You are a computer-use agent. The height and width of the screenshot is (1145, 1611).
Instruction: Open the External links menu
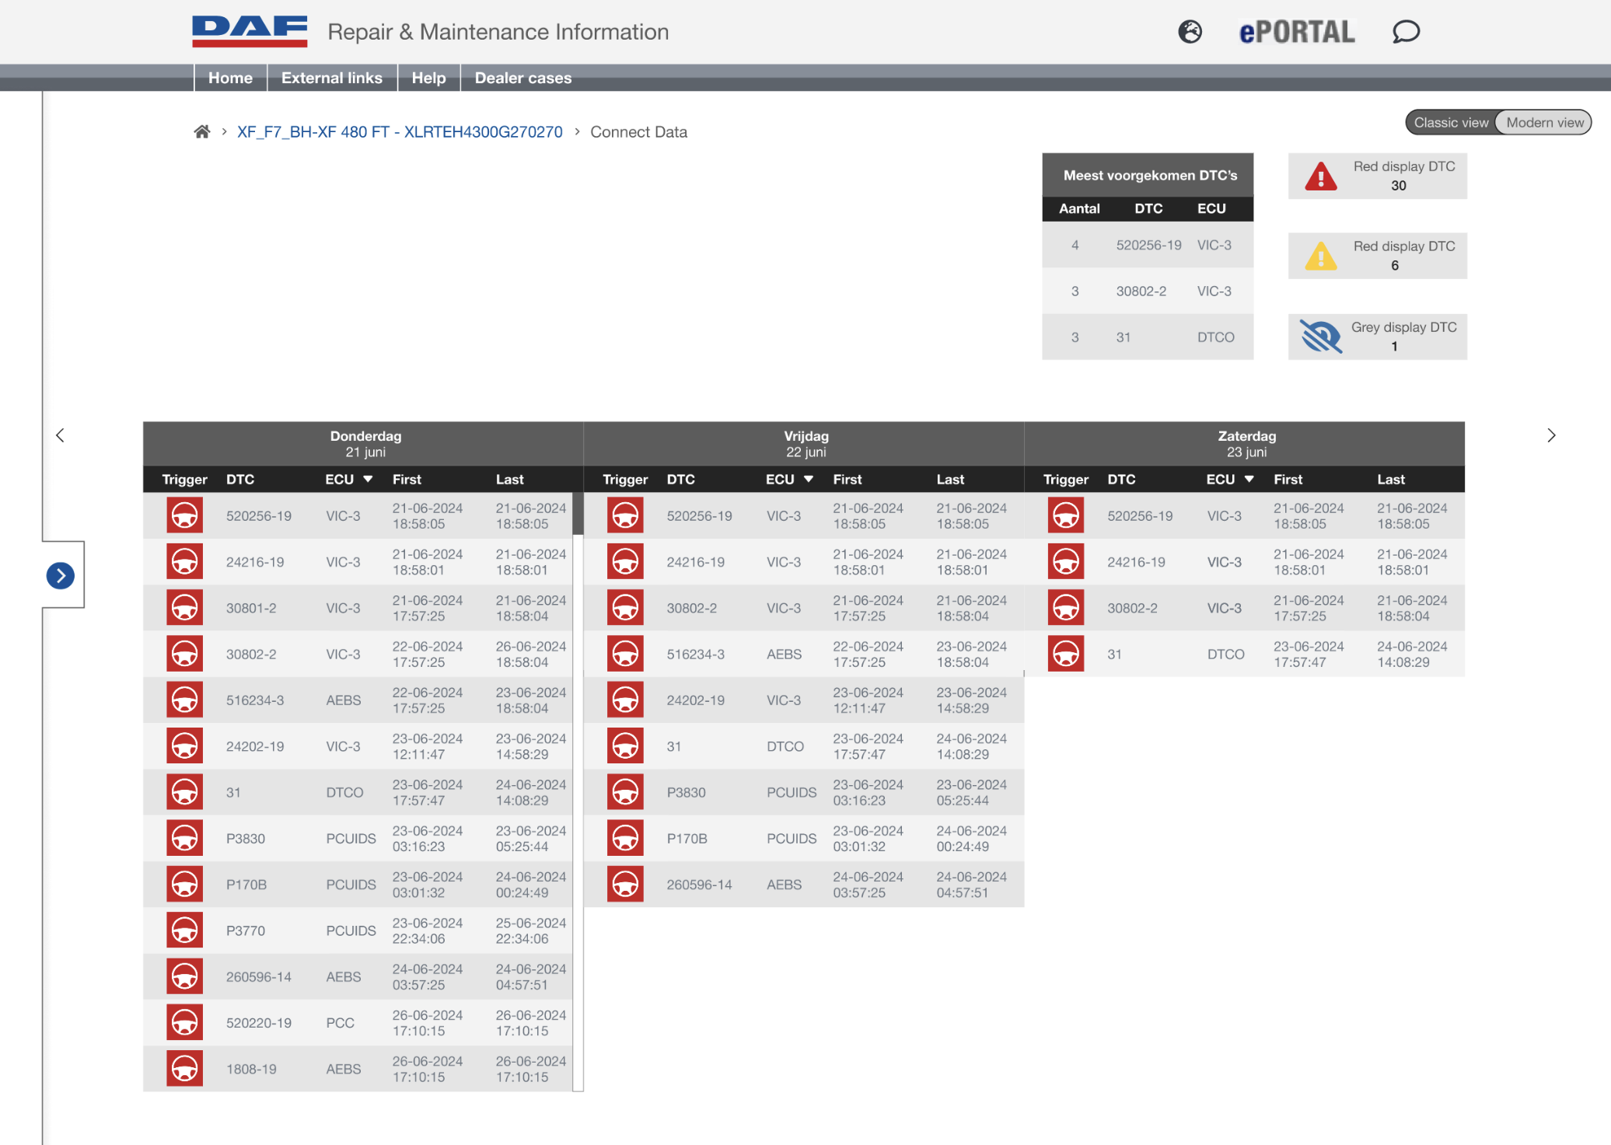(331, 78)
